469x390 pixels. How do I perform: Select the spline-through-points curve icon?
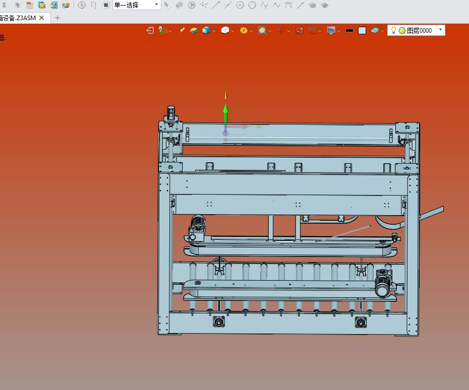[x=264, y=5]
